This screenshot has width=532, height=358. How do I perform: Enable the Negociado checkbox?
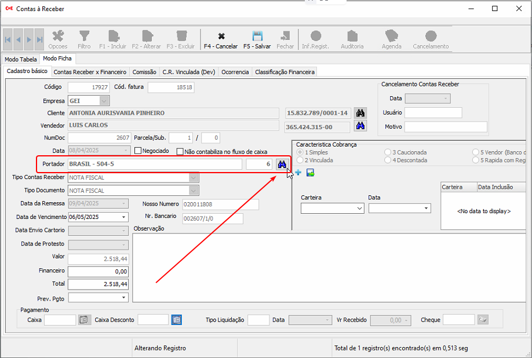138,151
